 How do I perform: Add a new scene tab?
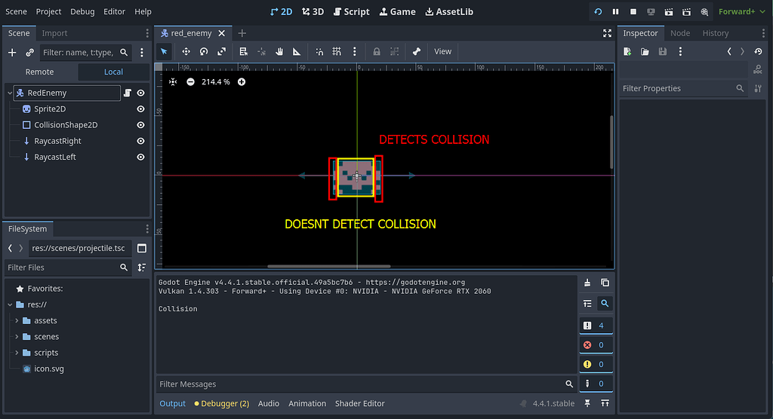click(242, 33)
